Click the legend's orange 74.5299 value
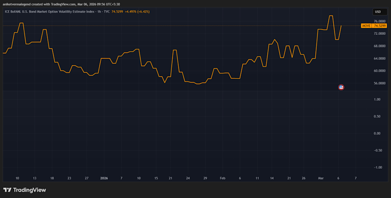Screen dimensions: 391x198 (x=117, y=12)
